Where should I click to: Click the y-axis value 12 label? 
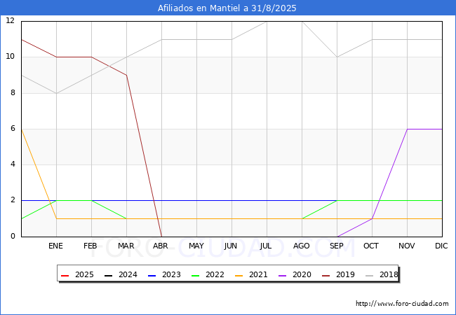11,21
